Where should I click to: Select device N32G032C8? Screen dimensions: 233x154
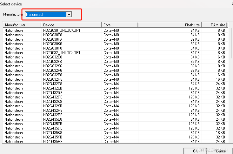(53, 57)
